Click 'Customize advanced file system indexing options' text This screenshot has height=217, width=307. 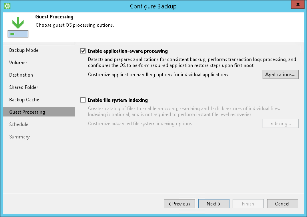140,124
